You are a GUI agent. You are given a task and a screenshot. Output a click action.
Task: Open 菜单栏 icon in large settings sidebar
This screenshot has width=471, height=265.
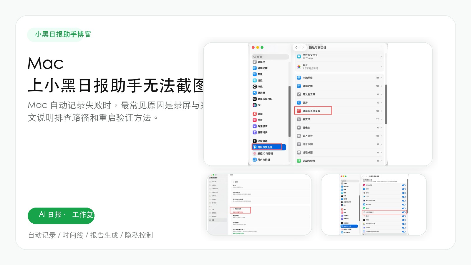255,62
